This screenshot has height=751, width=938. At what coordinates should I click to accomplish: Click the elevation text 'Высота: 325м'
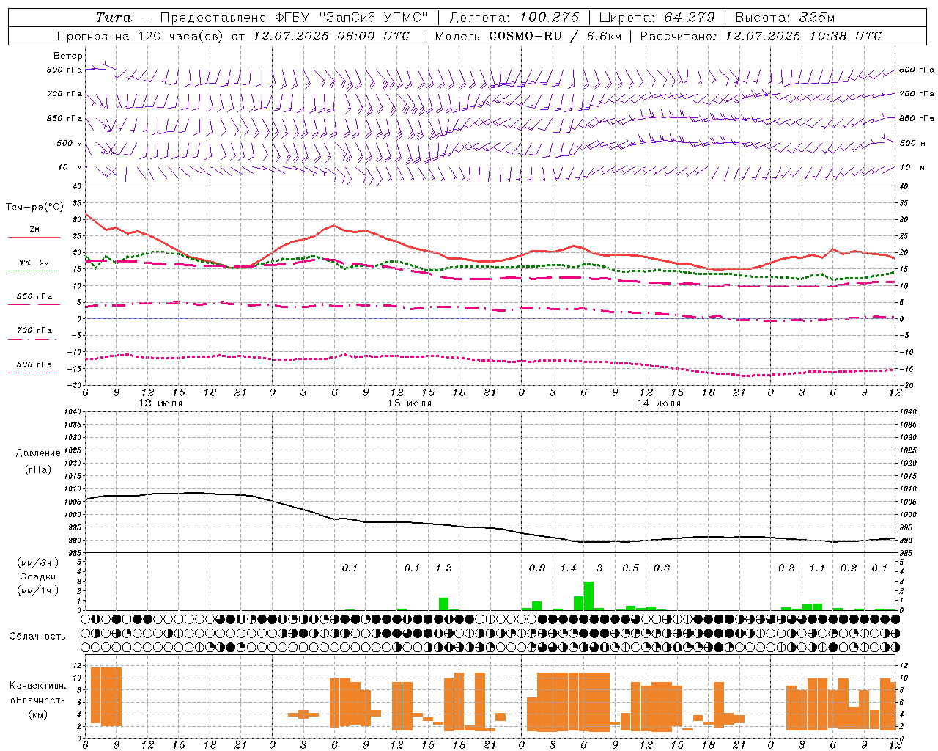[x=785, y=18]
